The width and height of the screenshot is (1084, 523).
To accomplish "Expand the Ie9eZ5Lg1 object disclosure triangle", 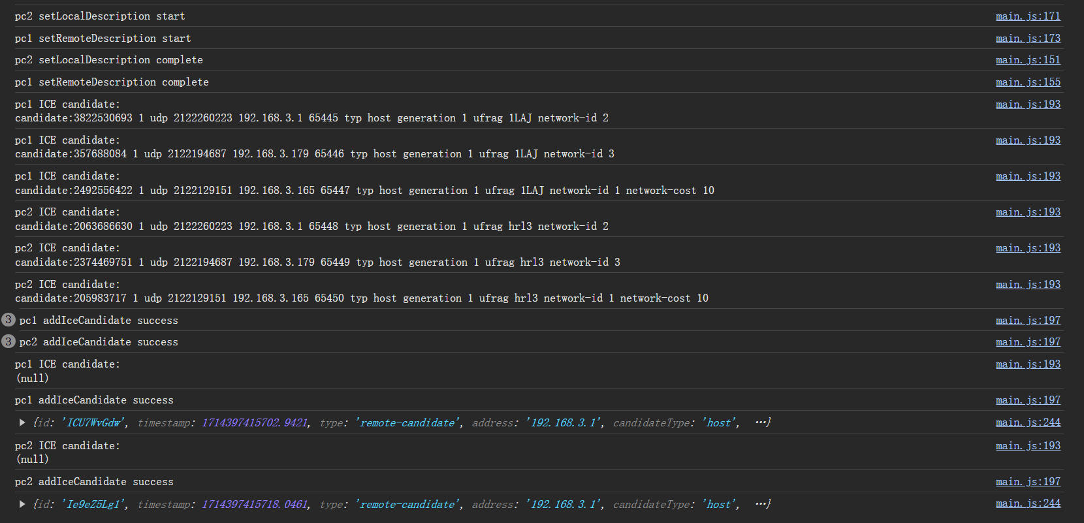I will click(x=22, y=504).
